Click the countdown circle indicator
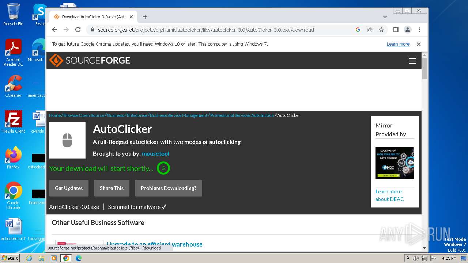 coord(163,168)
